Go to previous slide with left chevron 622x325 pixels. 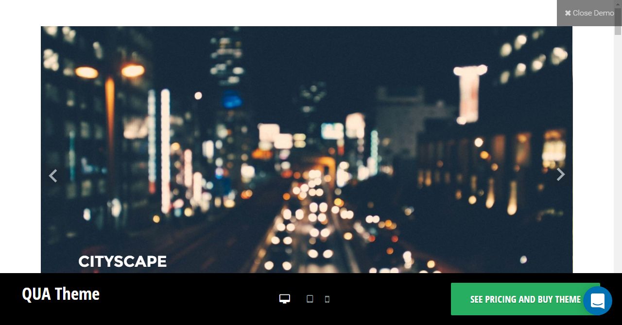click(x=53, y=176)
